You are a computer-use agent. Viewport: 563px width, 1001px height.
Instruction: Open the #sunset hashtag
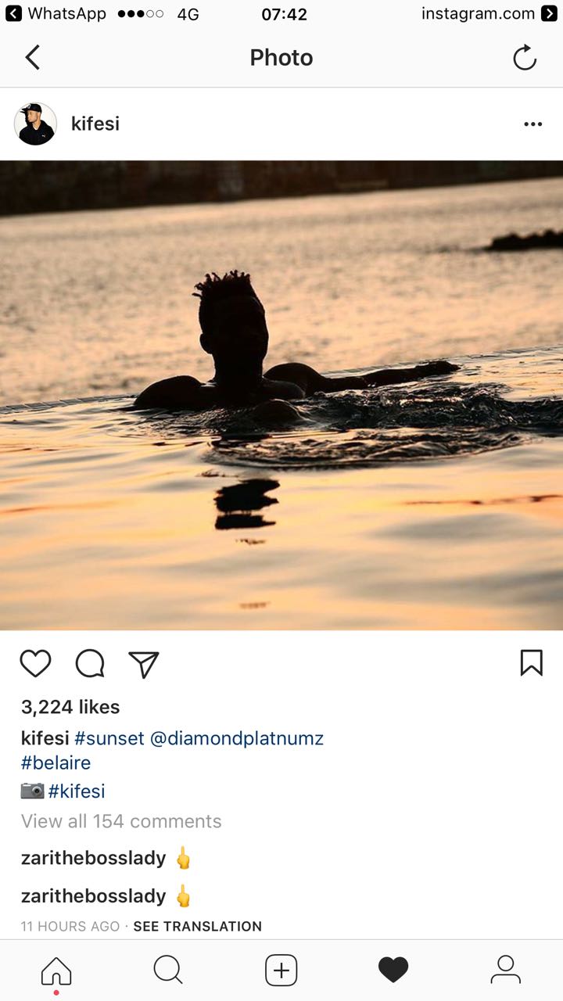[109, 738]
